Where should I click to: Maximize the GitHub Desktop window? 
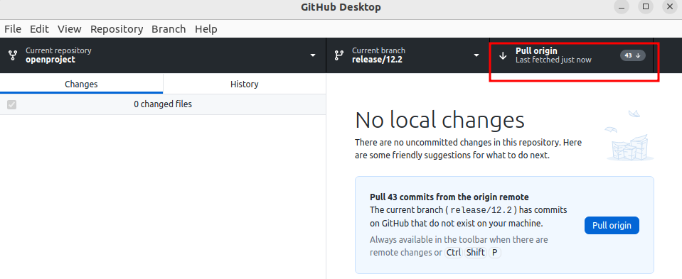point(646,6)
